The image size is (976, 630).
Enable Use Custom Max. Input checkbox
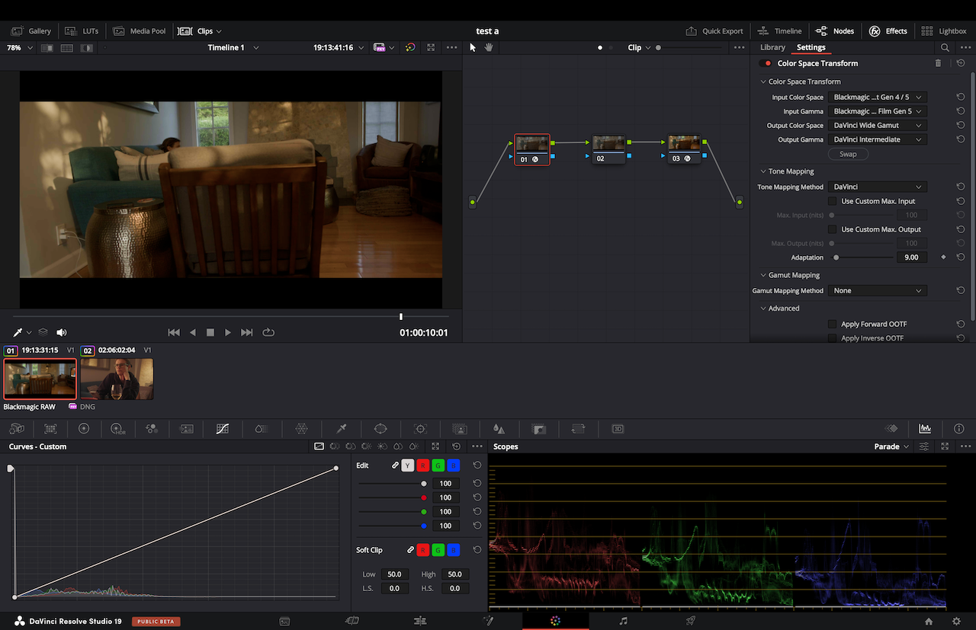[833, 201]
